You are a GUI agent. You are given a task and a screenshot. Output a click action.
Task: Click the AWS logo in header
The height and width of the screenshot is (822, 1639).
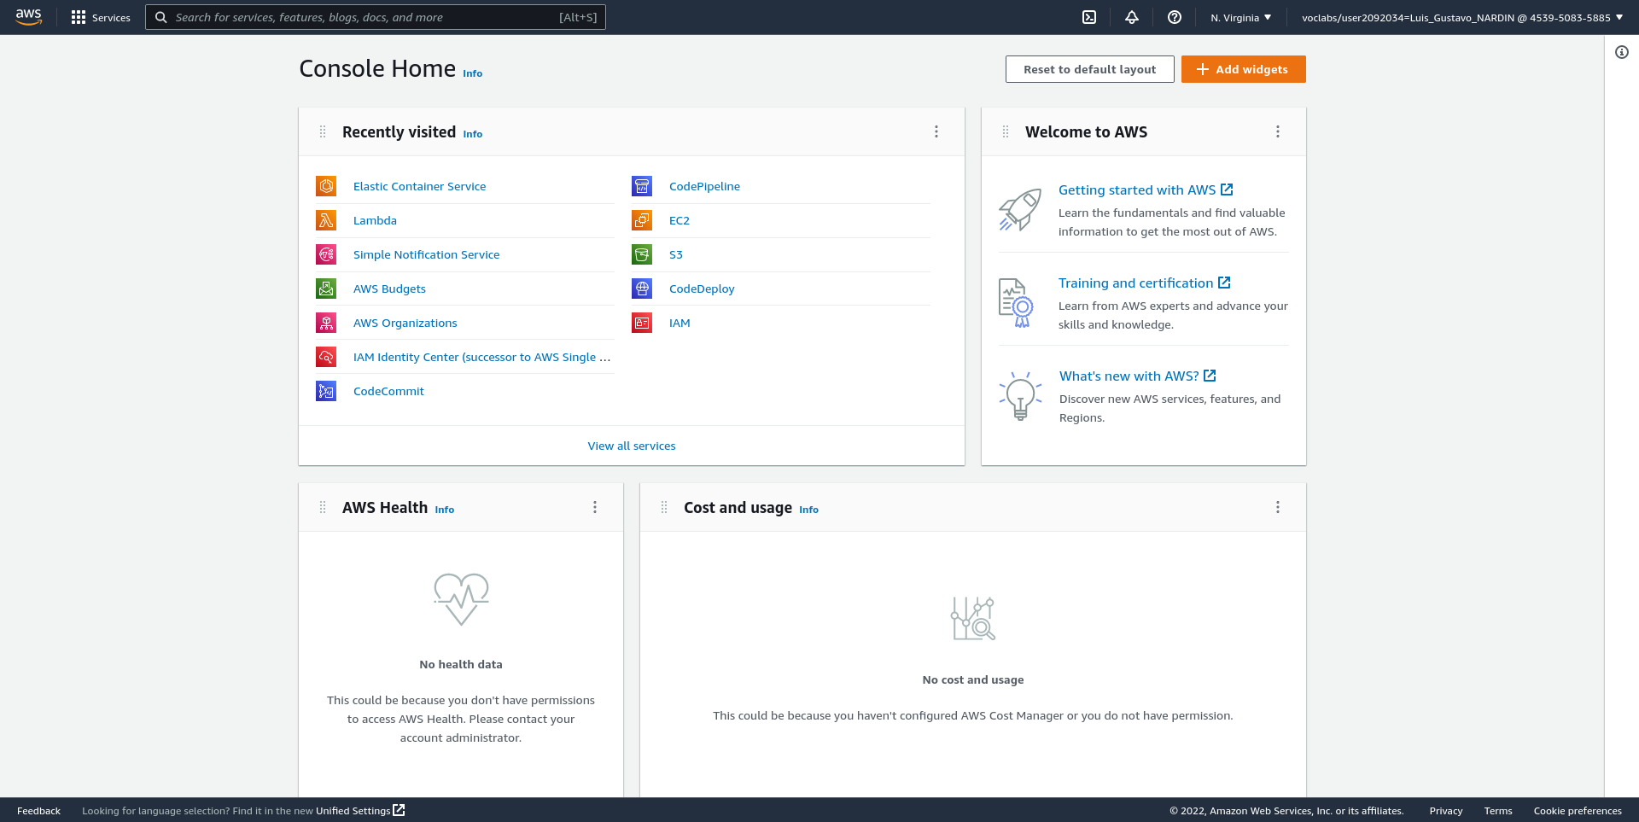click(29, 17)
